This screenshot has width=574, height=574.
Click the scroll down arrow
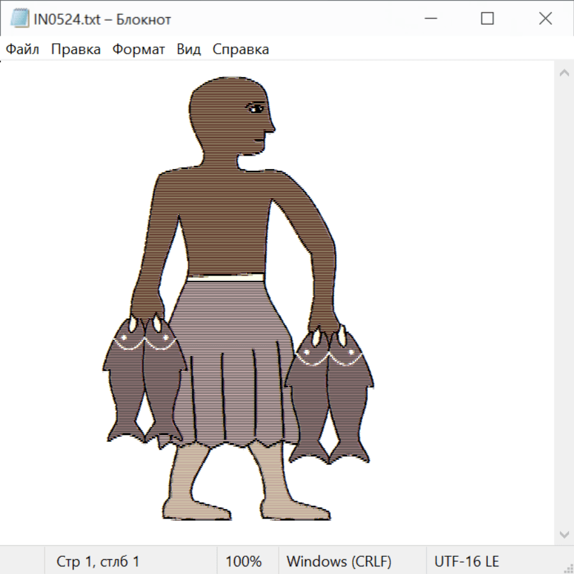(564, 533)
